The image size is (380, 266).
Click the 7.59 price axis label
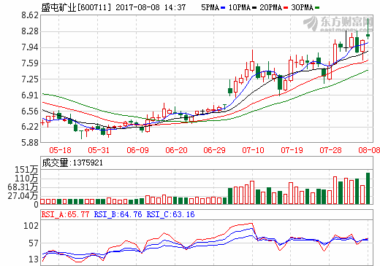[x=30, y=63]
